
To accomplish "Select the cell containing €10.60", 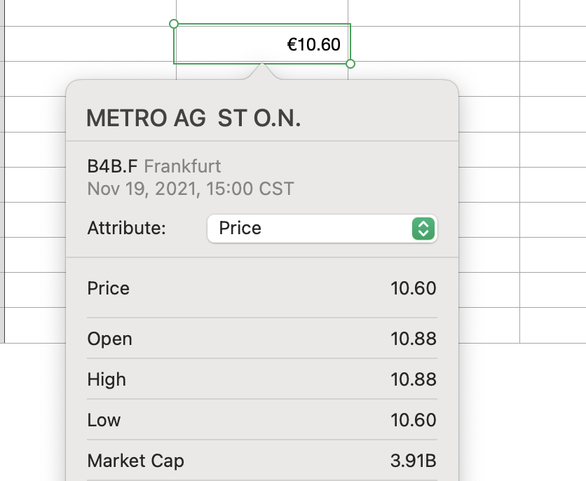I will pos(262,44).
